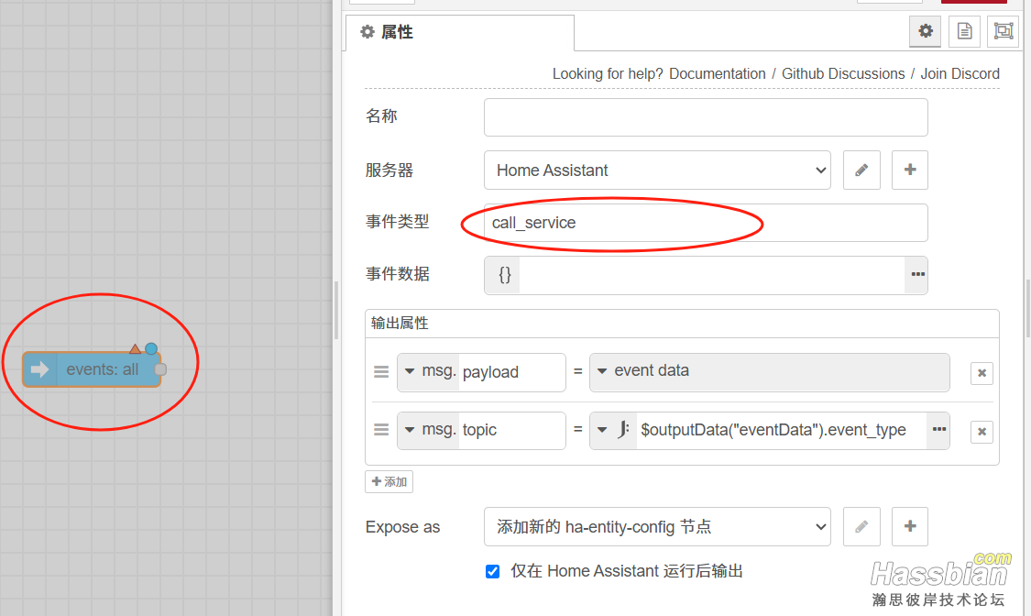Open node properties gear tab icon
Image resolution: width=1031 pixels, height=616 pixels.
[925, 31]
